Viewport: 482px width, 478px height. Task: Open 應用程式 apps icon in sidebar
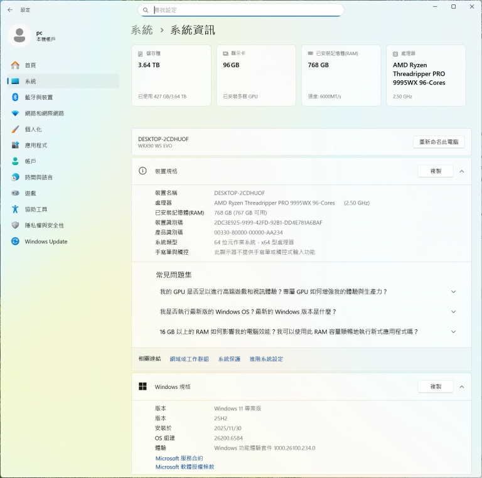15,146
